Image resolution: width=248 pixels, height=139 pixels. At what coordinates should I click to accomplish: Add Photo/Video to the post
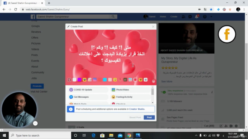coord(130,90)
